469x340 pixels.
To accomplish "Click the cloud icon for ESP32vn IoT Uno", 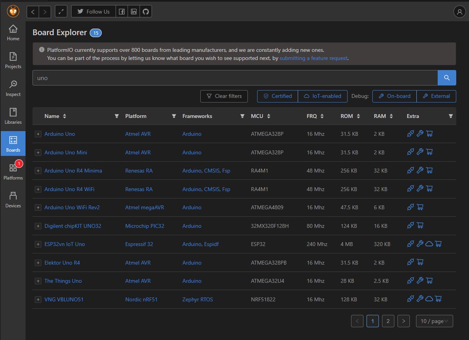I will pos(429,244).
